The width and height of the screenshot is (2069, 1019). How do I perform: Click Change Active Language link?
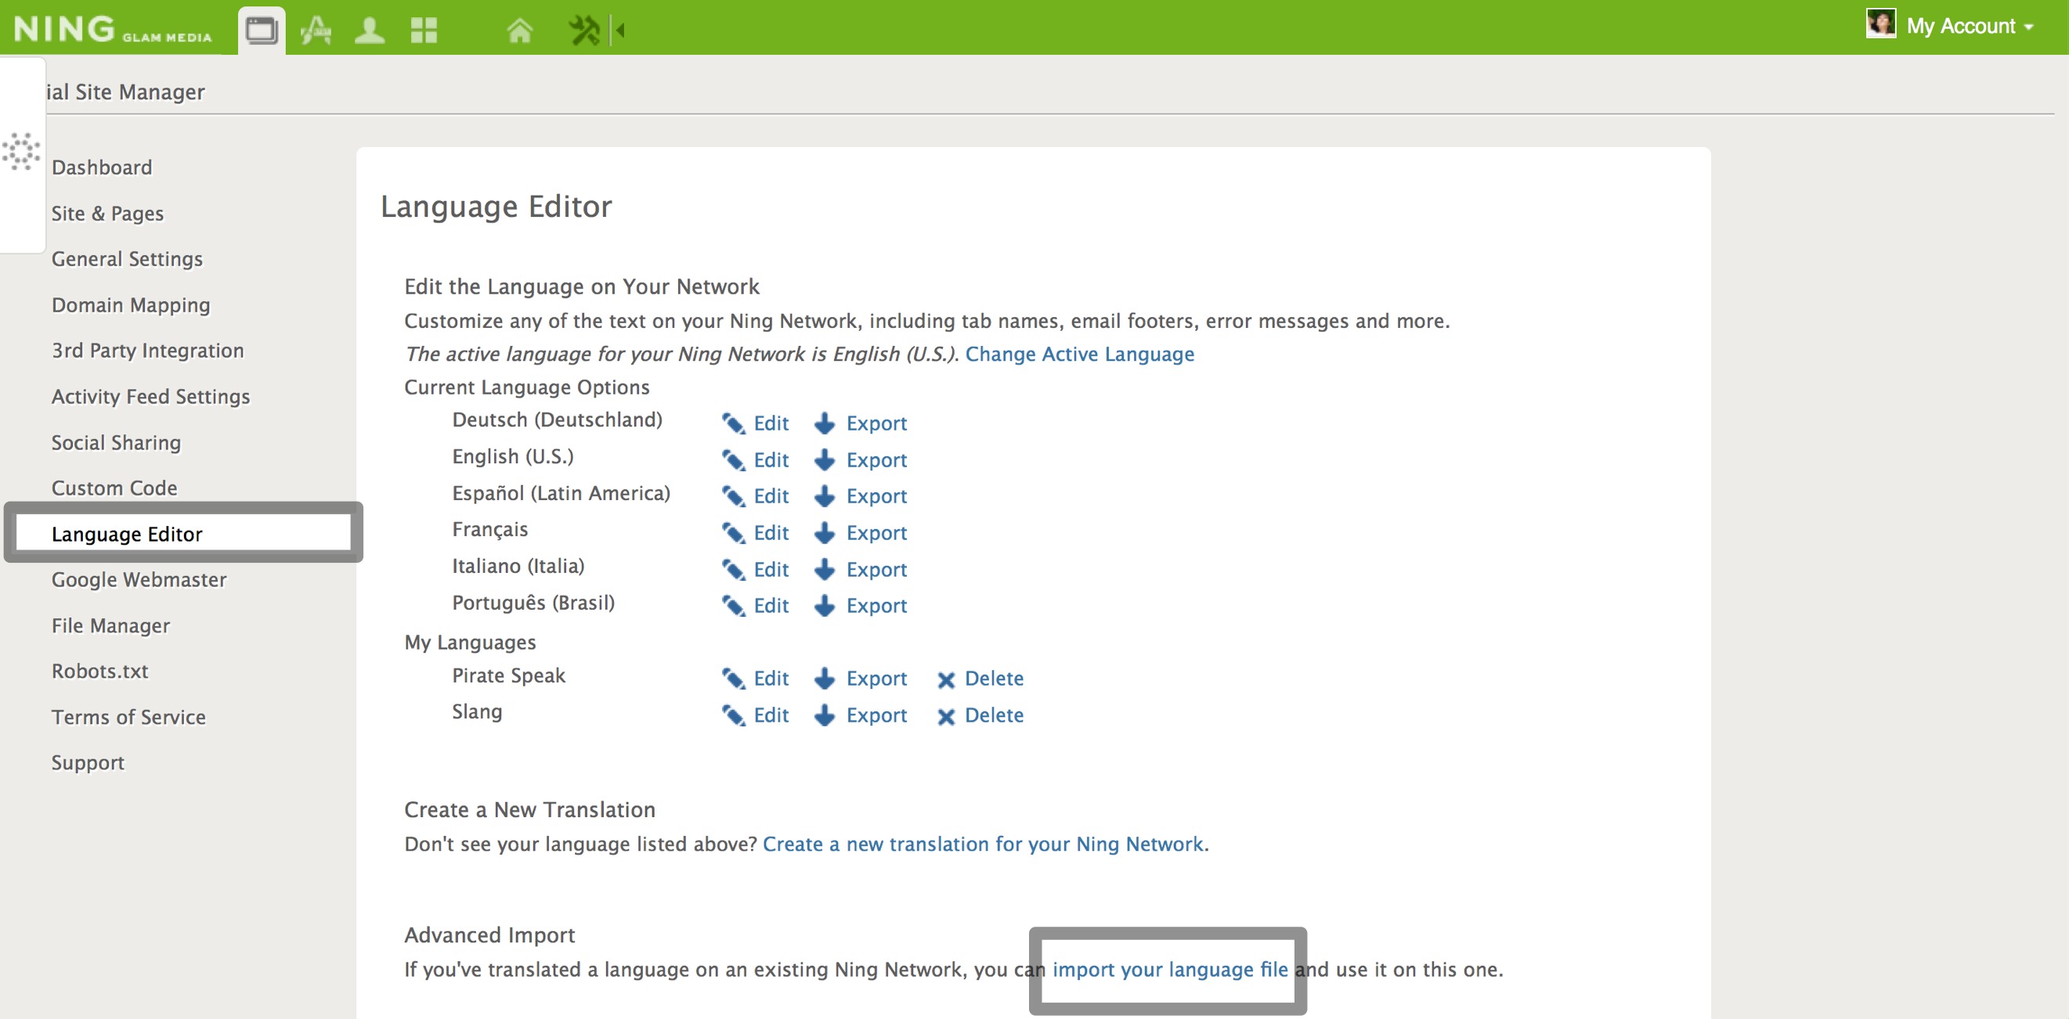[x=1078, y=354]
